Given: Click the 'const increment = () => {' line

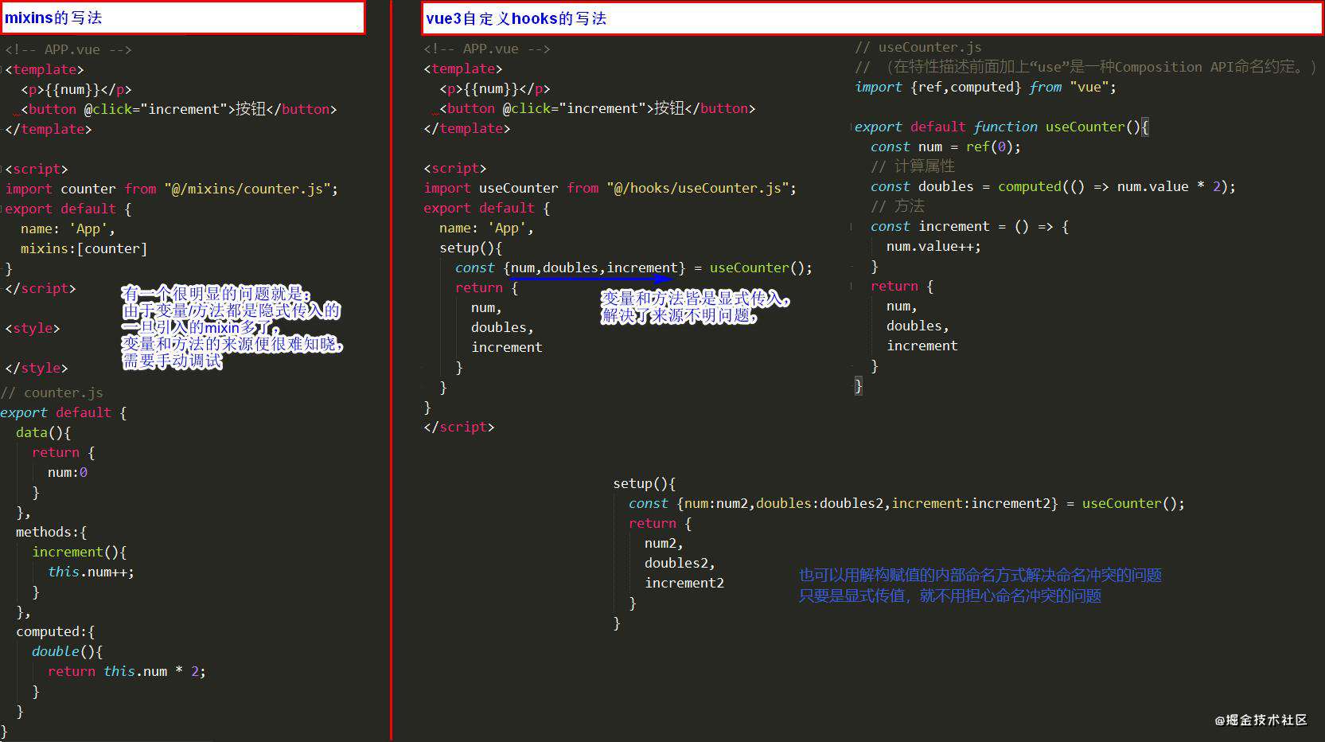Looking at the screenshot, I should pyautogui.click(x=970, y=226).
